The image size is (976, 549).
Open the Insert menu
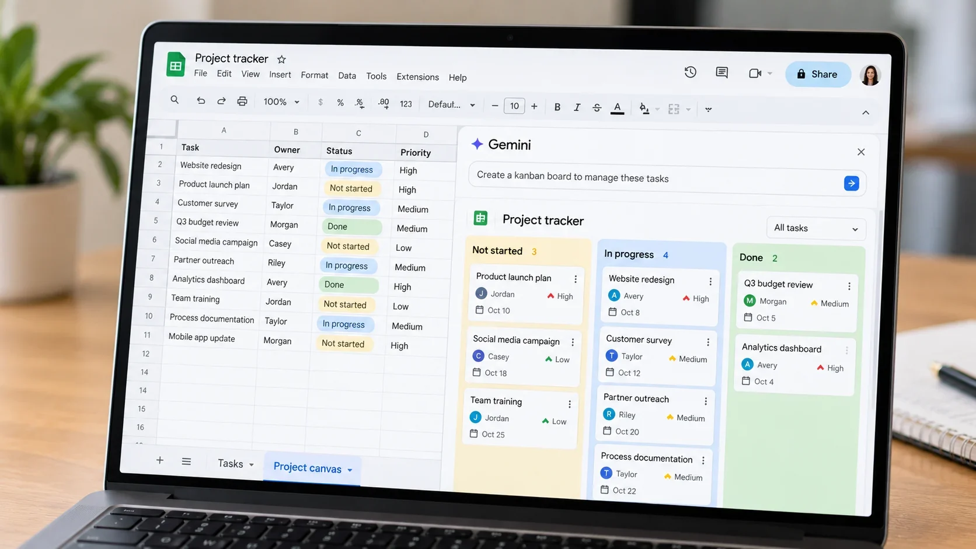(280, 74)
